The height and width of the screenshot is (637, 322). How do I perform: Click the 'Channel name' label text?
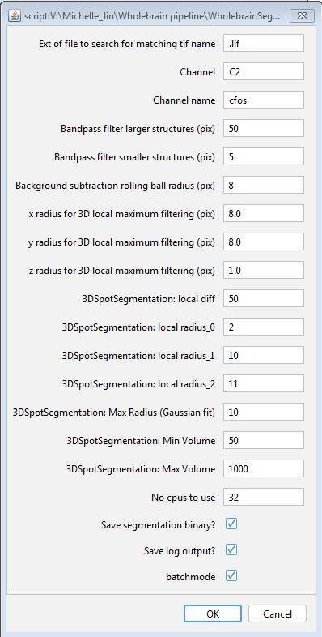184,100
